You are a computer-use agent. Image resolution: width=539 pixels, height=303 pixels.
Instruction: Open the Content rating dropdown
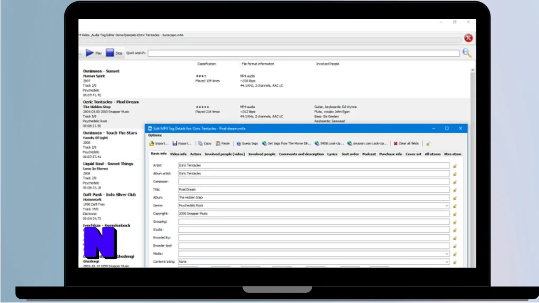pyautogui.click(x=446, y=262)
